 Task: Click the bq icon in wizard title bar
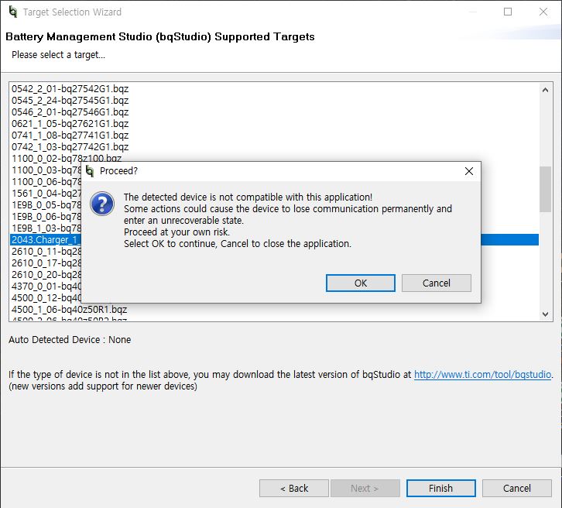click(12, 12)
